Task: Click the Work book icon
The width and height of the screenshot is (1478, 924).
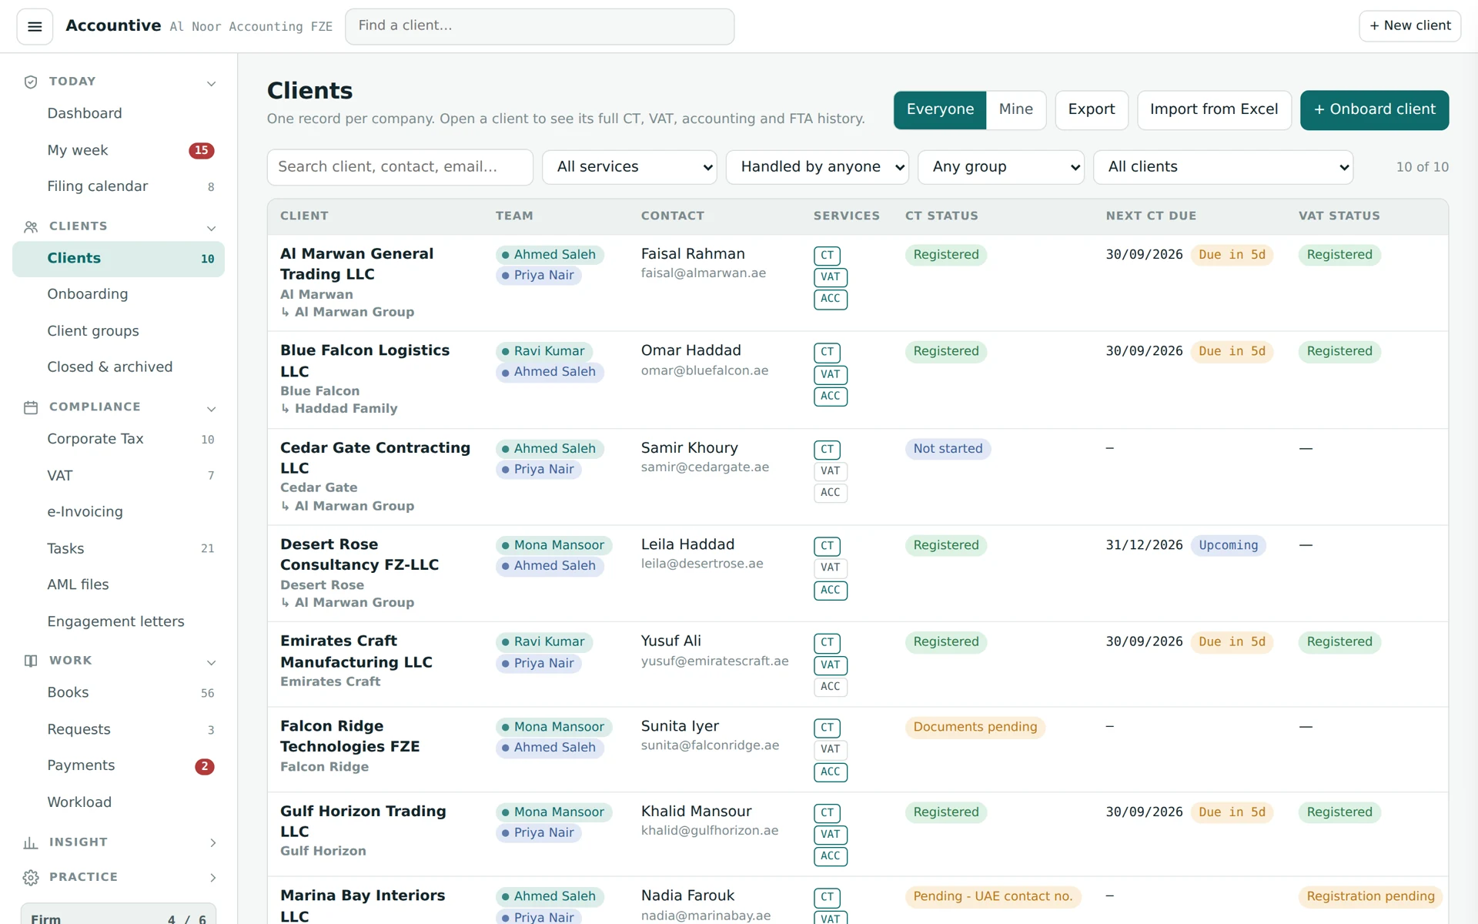Action: [31, 661]
